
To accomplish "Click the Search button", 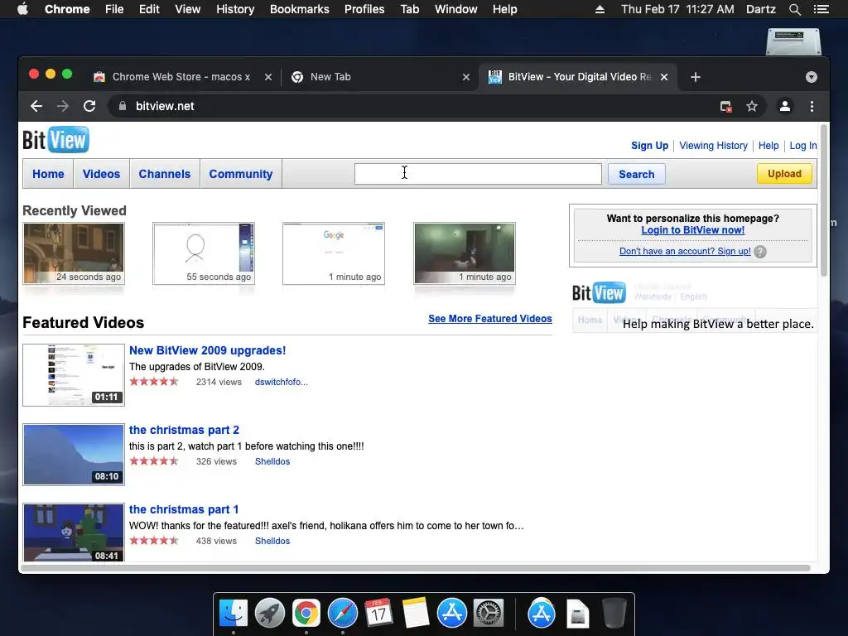I will click(637, 174).
